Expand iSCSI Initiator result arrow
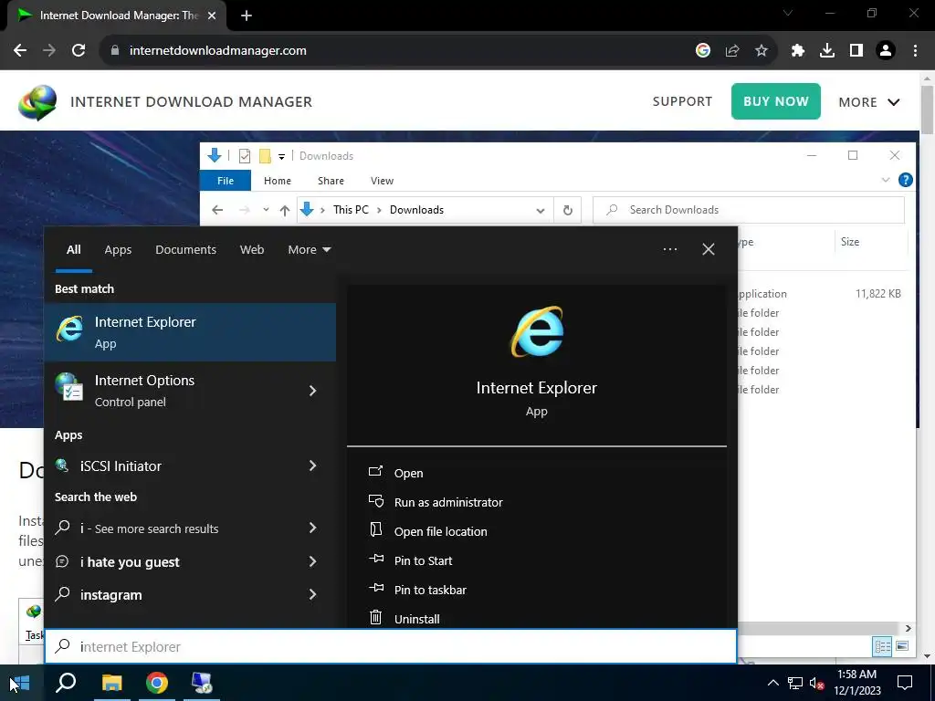 pyautogui.click(x=312, y=466)
